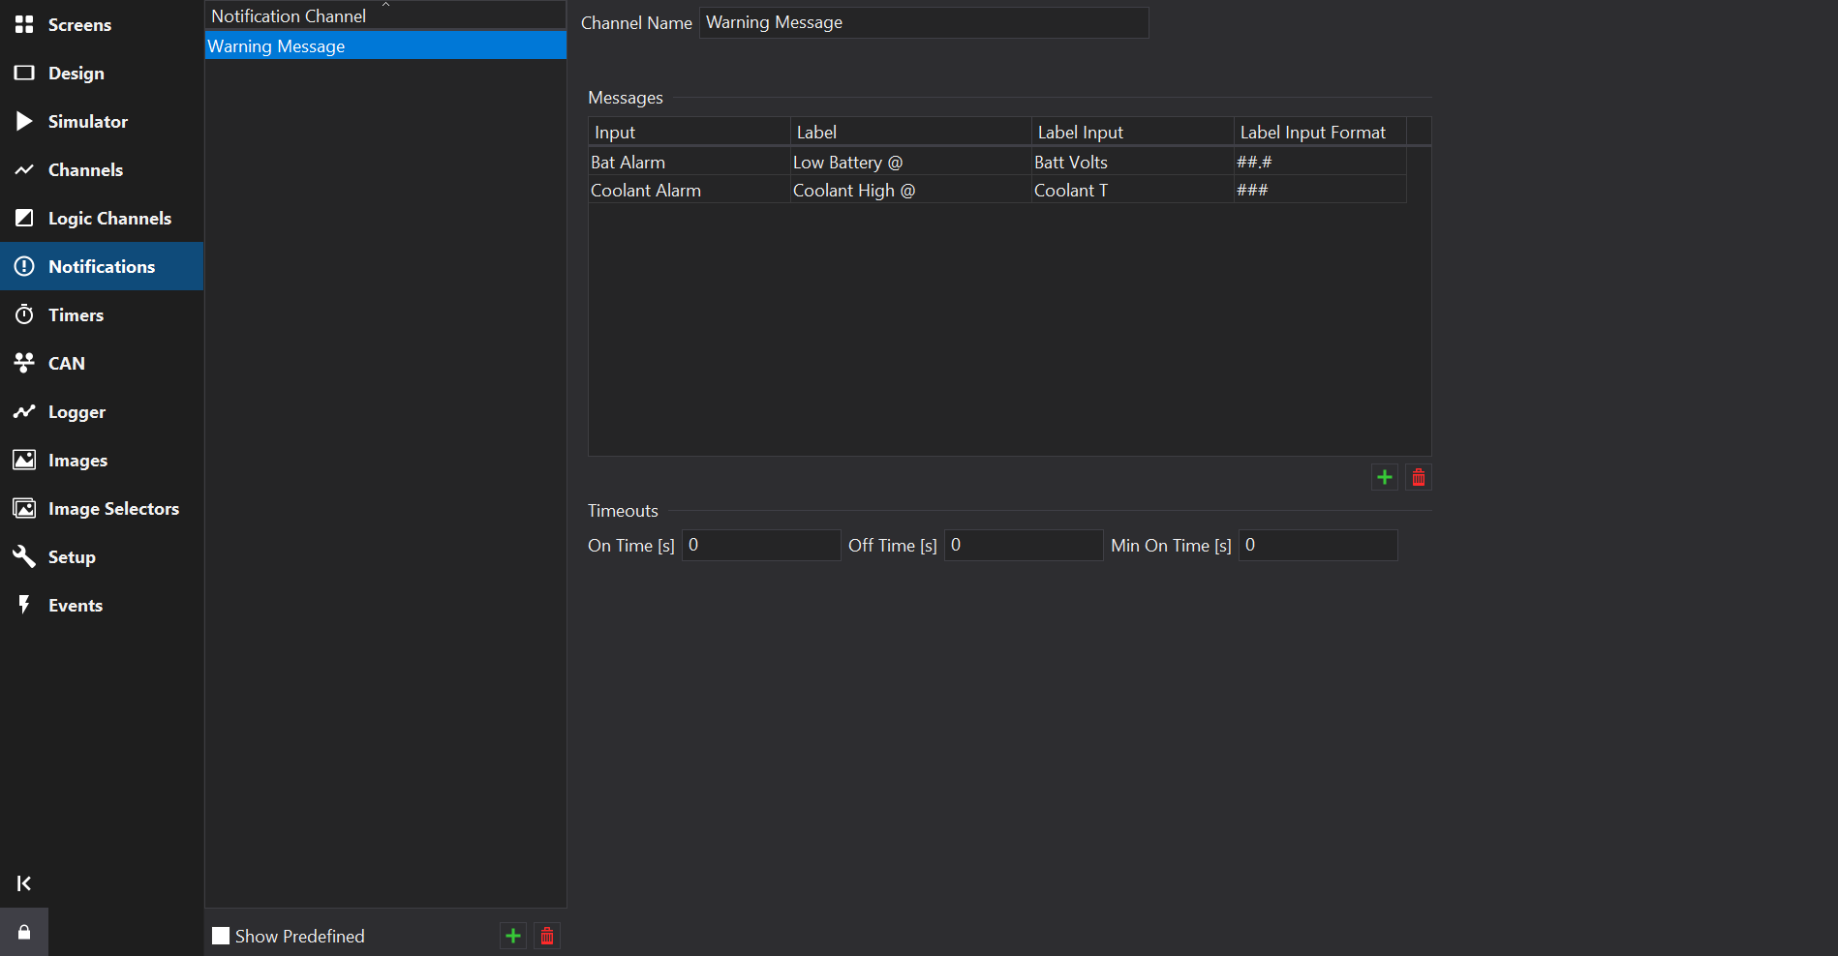
Task: Focus the On Time [s] input field
Action: pos(760,545)
